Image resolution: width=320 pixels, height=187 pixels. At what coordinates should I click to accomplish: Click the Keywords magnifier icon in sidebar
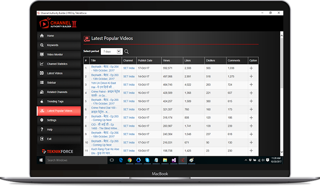coord(42,45)
